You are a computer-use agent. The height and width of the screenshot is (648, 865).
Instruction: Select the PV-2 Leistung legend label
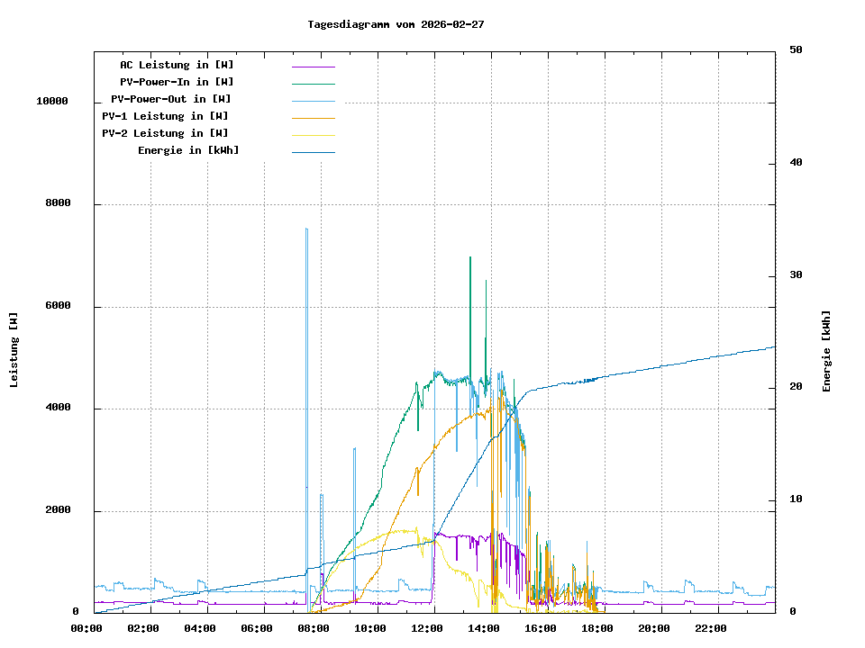[x=165, y=133]
